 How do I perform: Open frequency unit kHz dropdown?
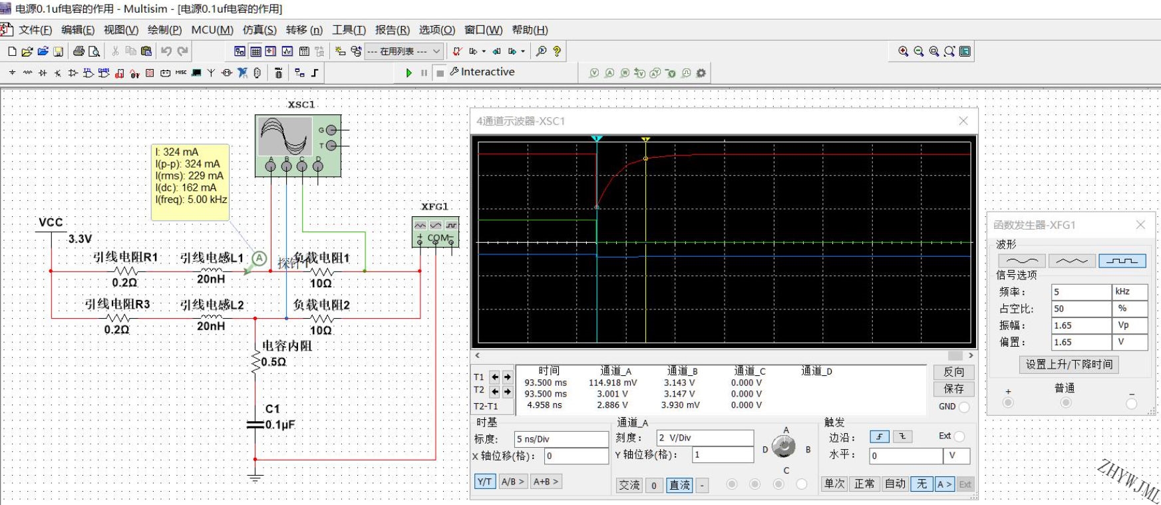pos(1130,292)
